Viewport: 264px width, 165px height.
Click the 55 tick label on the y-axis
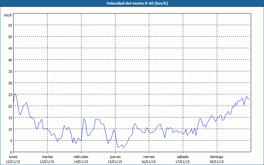(x=10, y=25)
